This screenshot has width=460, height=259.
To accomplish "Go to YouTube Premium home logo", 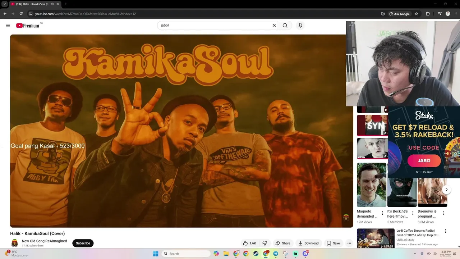I will (28, 26).
